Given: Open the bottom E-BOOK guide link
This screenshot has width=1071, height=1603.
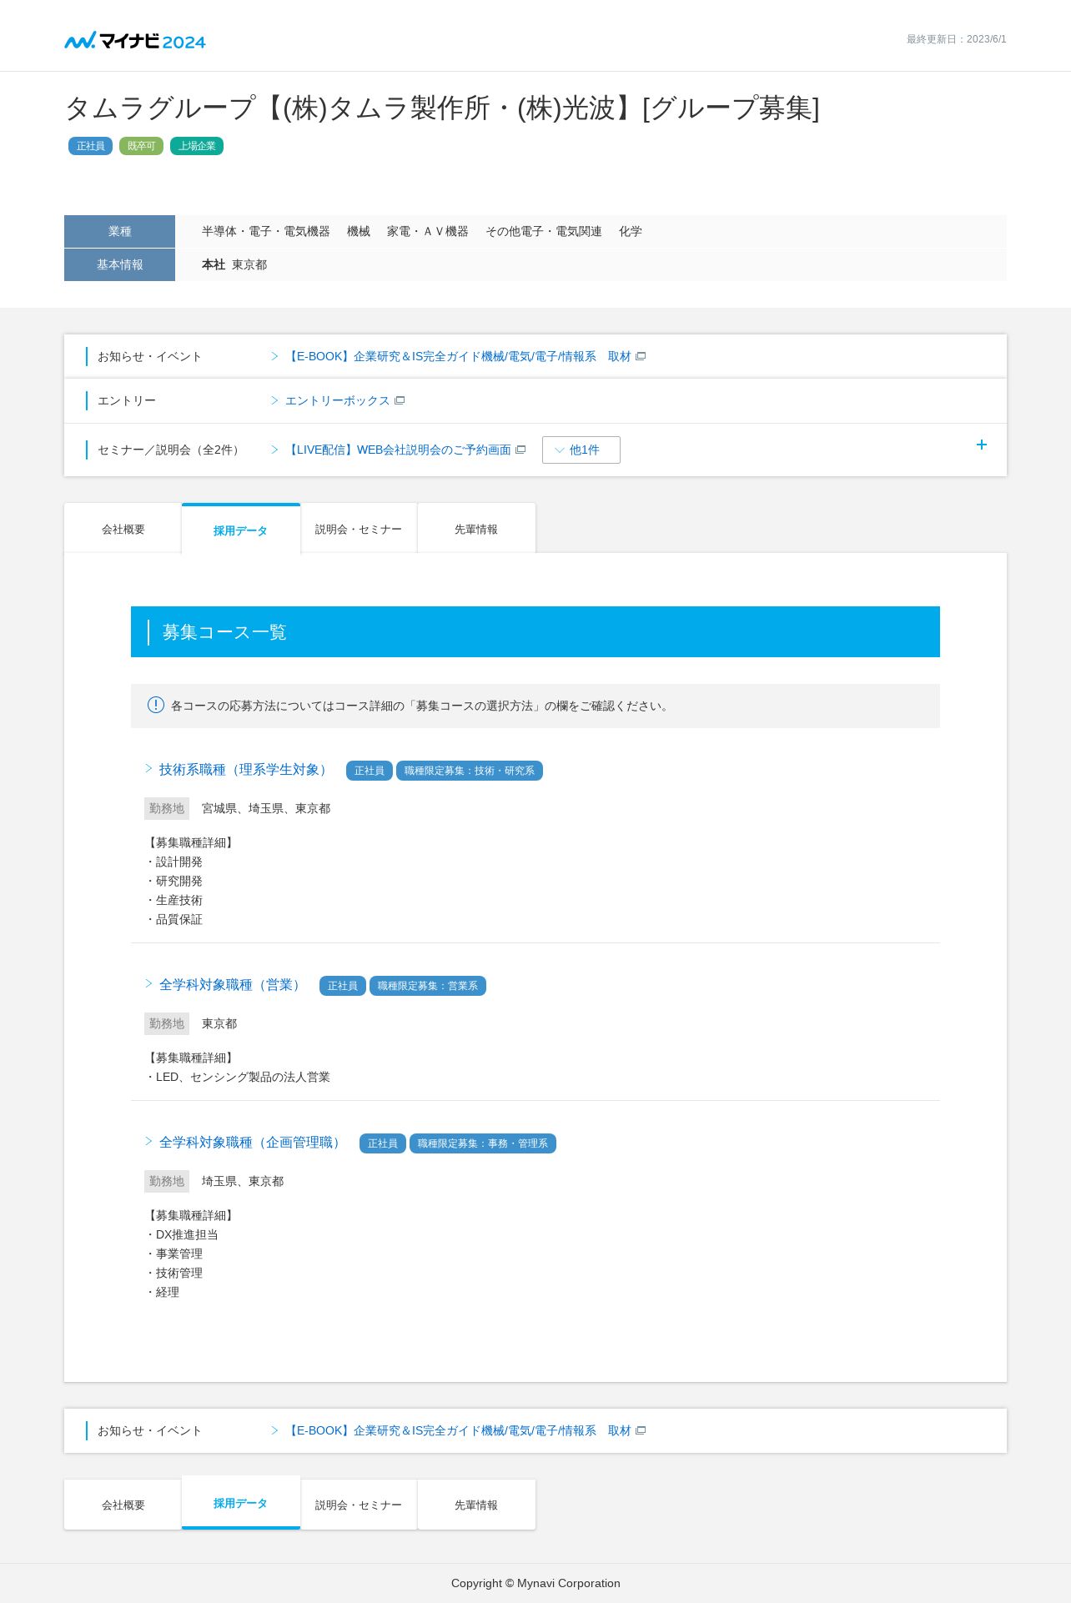Looking at the screenshot, I should (458, 1430).
